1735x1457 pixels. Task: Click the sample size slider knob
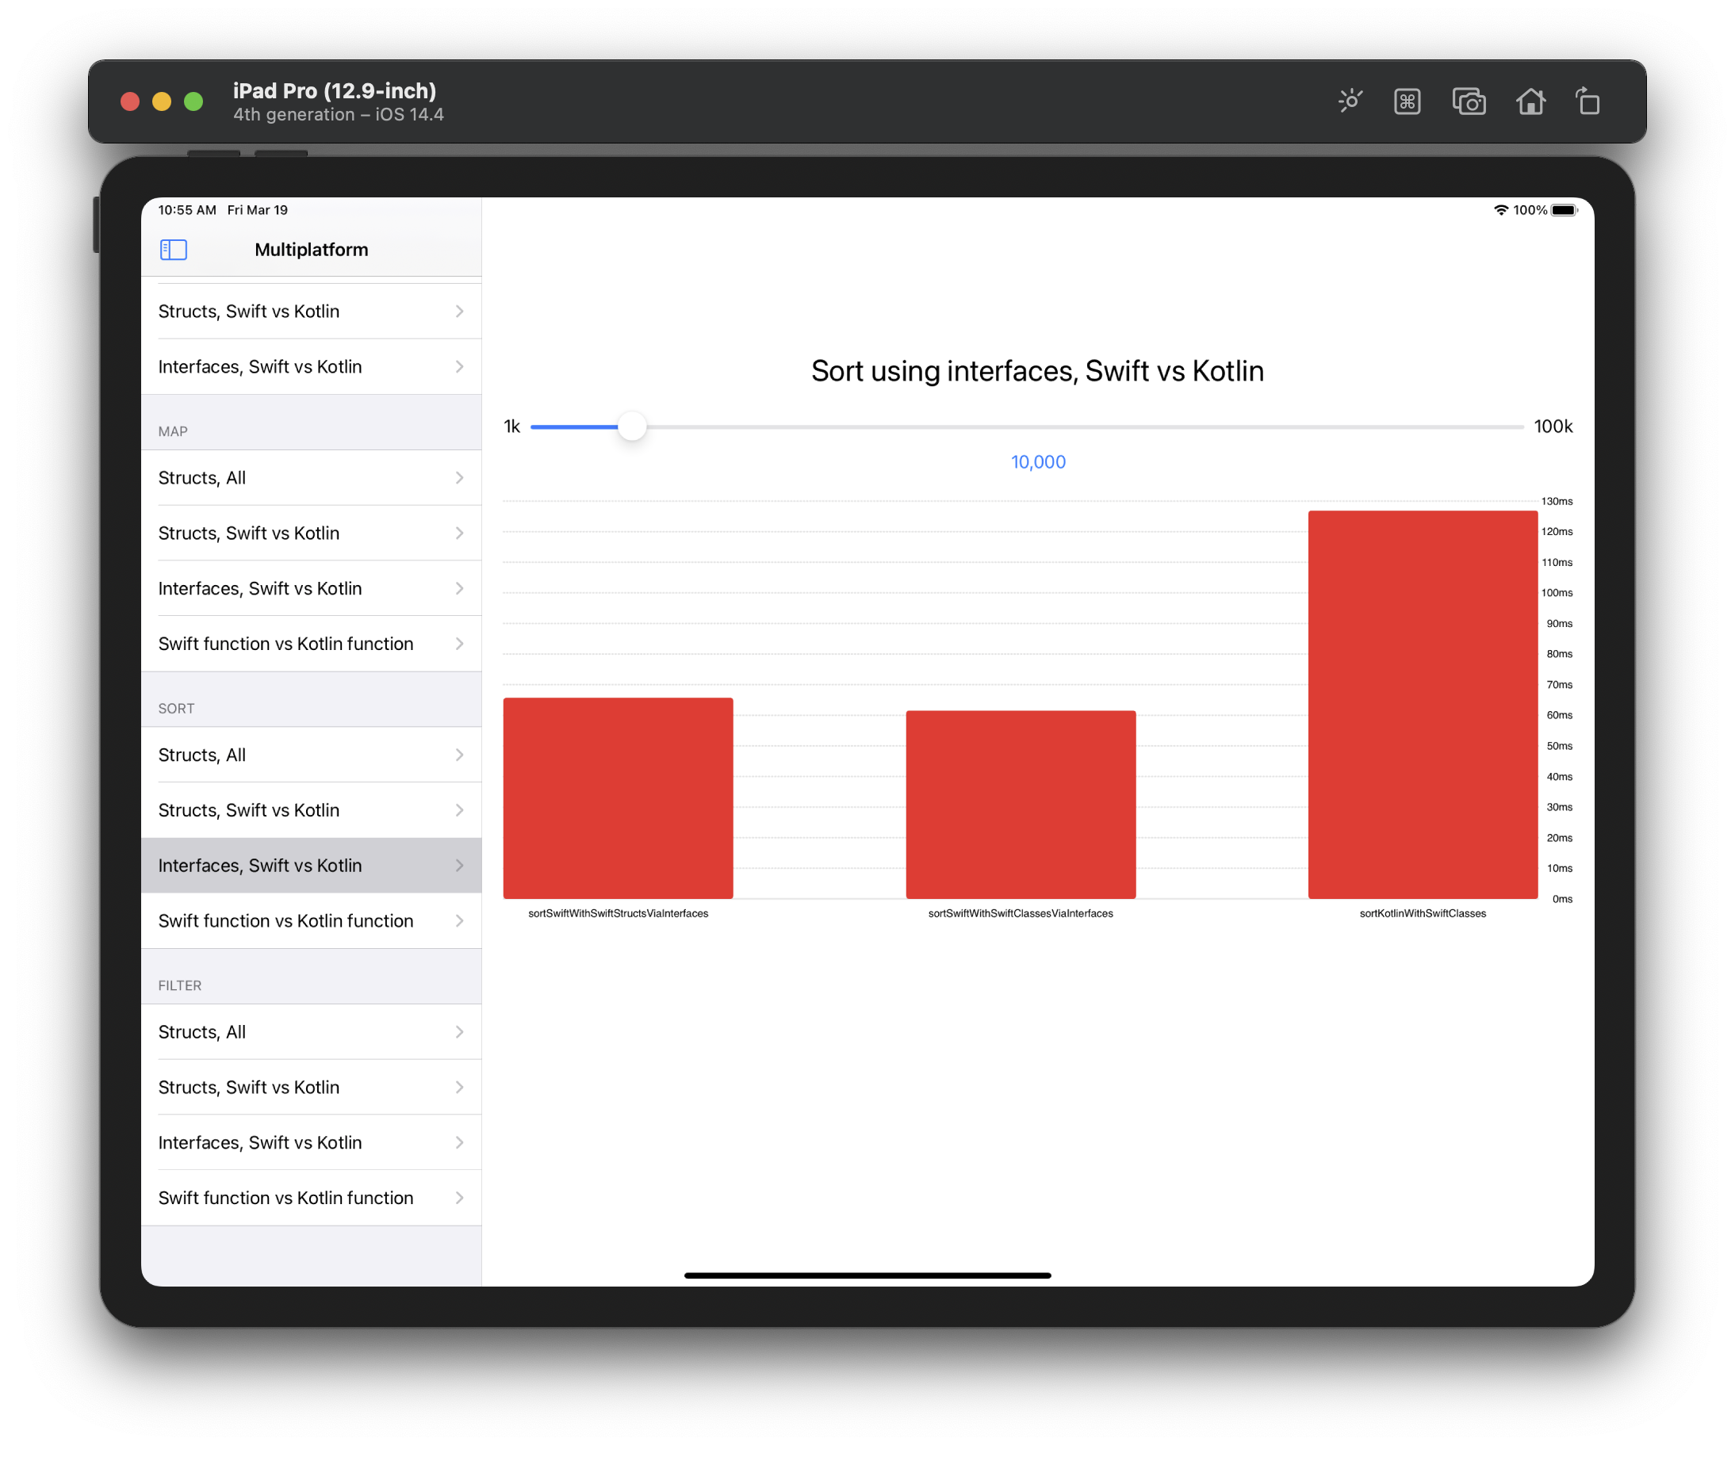point(632,426)
